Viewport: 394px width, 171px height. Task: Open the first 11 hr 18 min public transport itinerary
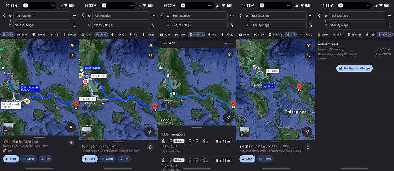pos(197,146)
